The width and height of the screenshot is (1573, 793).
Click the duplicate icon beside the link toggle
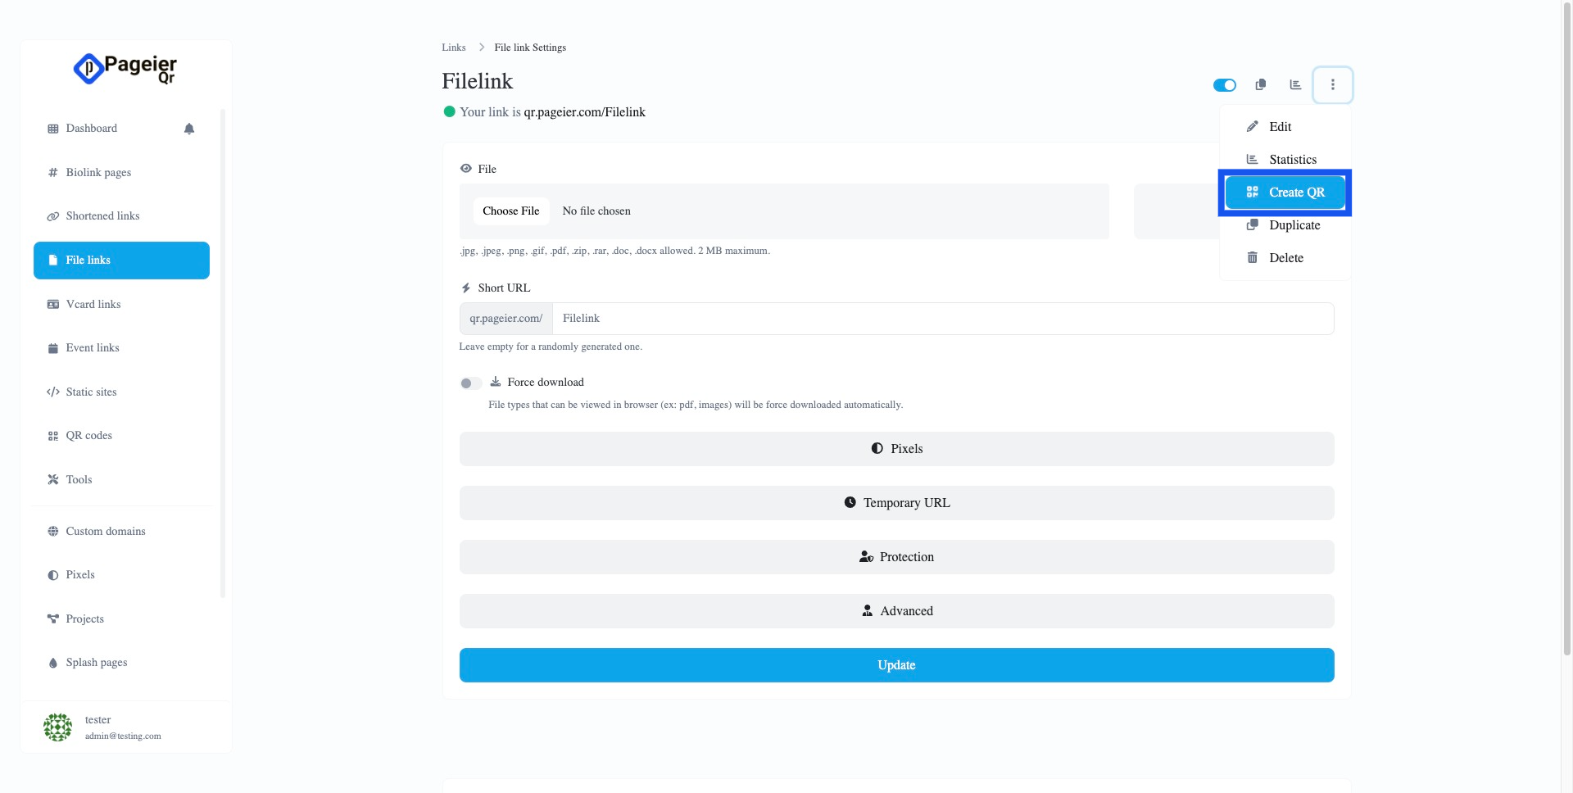point(1261,84)
